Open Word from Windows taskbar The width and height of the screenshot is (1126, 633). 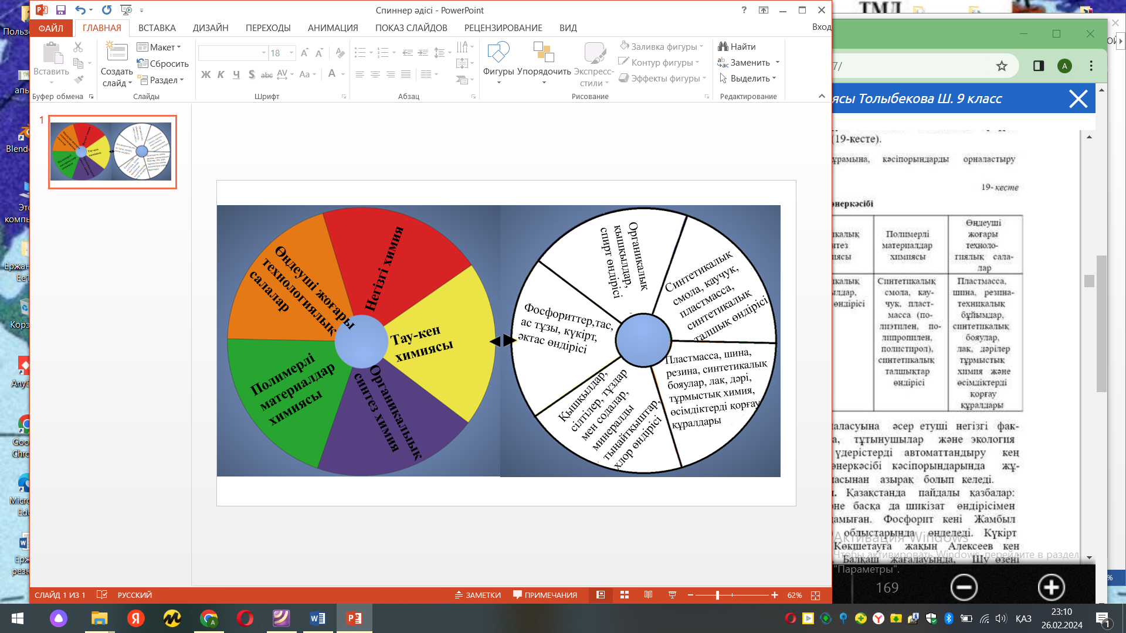pyautogui.click(x=317, y=618)
